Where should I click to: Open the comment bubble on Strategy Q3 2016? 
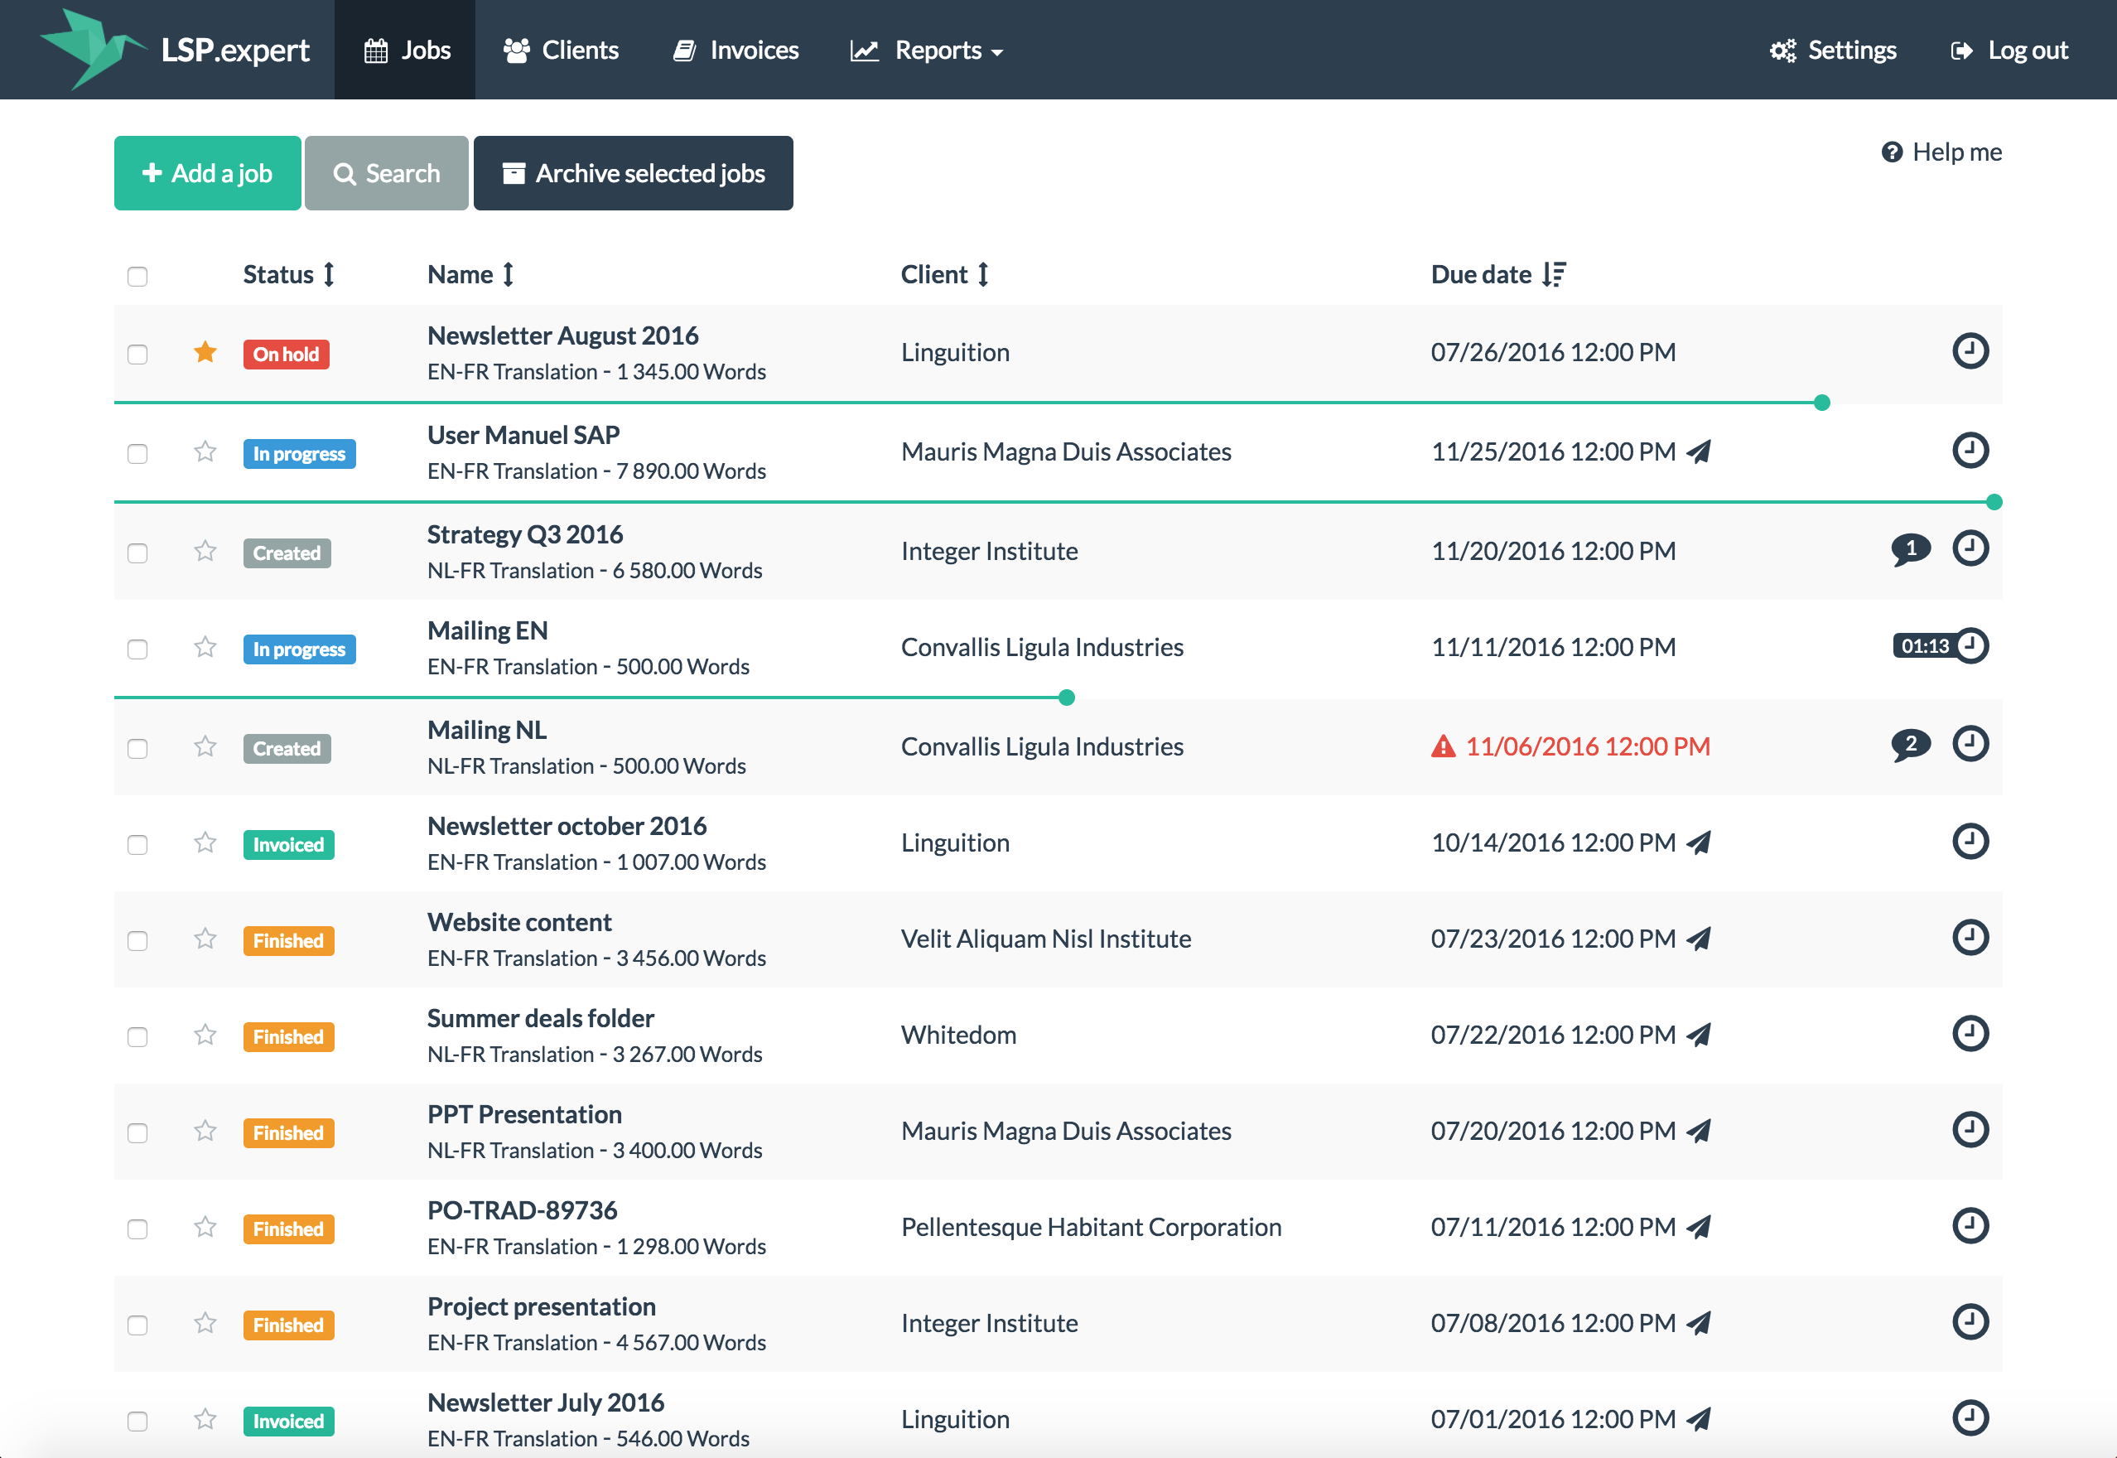(1910, 549)
